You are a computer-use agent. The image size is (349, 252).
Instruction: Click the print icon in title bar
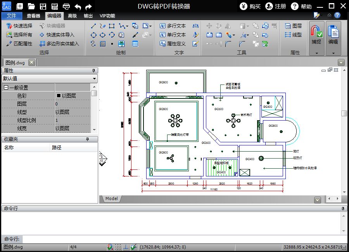point(66,7)
